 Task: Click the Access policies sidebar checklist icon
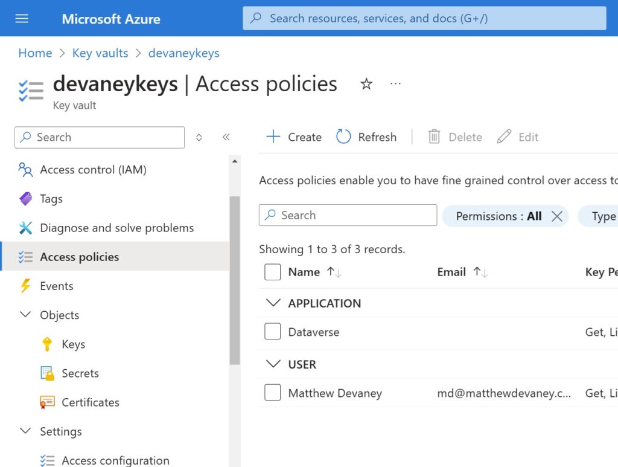(25, 257)
